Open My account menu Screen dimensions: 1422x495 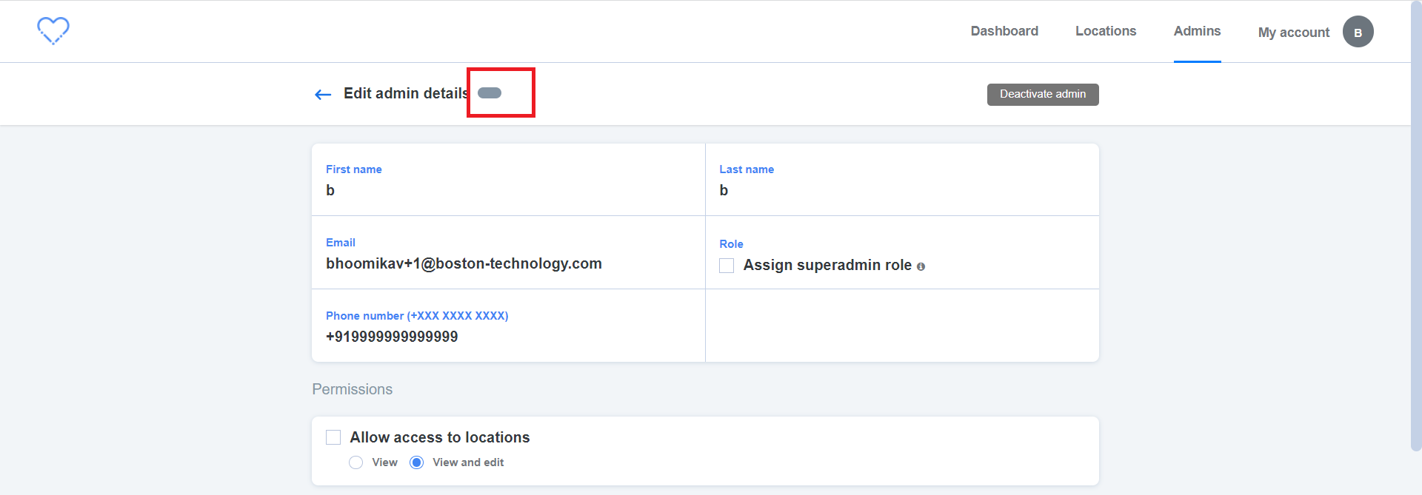pyautogui.click(x=1293, y=33)
